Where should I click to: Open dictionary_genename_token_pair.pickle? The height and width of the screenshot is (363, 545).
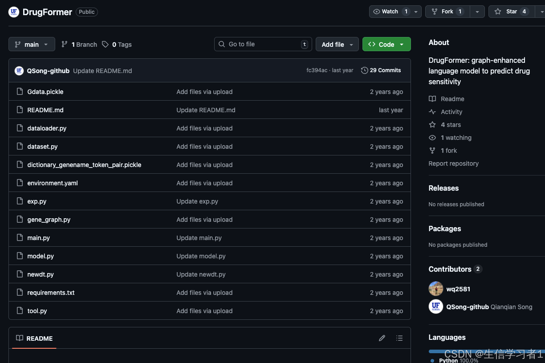pos(84,165)
